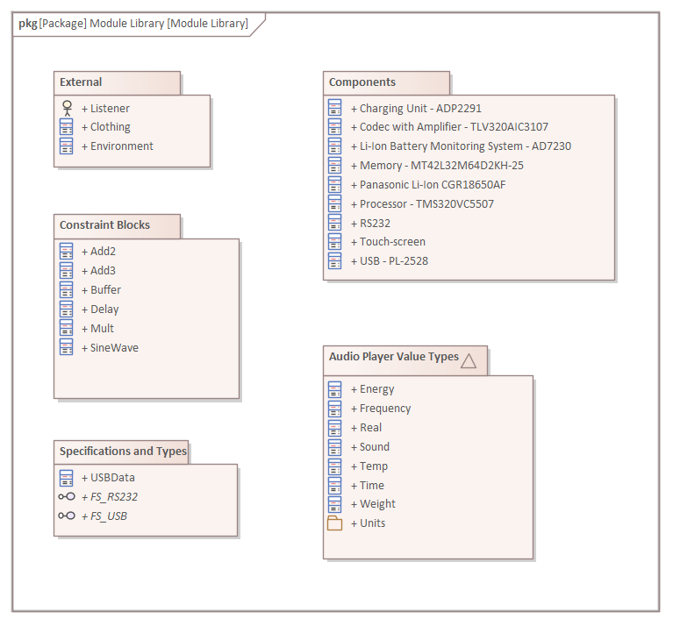Click the value type icon beside Sound
The width and height of the screenshot is (673, 626).
pyautogui.click(x=335, y=447)
